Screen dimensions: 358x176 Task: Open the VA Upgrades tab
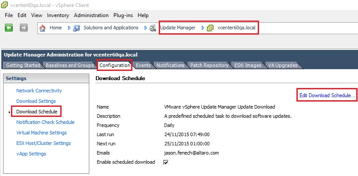(283, 65)
